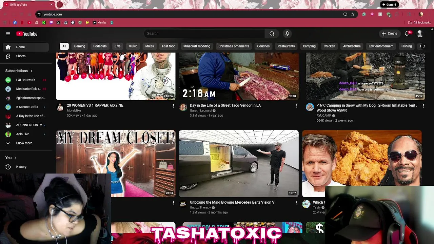Open options for Mercedes-Benz Vision V video
This screenshot has width=434, height=244.
(297, 203)
